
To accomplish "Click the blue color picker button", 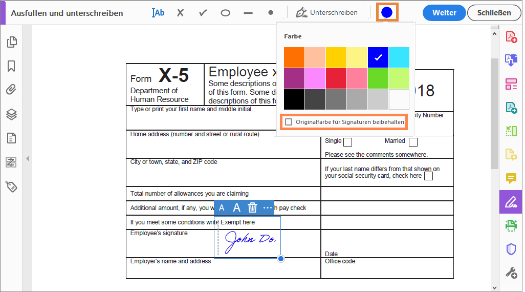I will click(387, 12).
